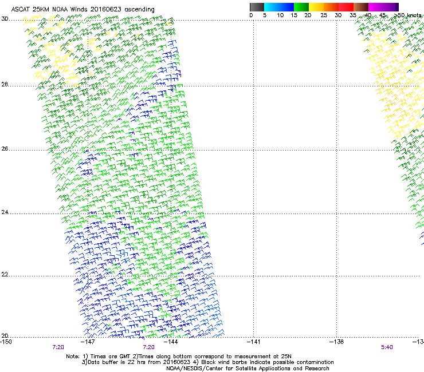Viewport: 424px width, 372px height.
Task: Select the '28' latitude axis label
Action: pyautogui.click(x=5, y=85)
